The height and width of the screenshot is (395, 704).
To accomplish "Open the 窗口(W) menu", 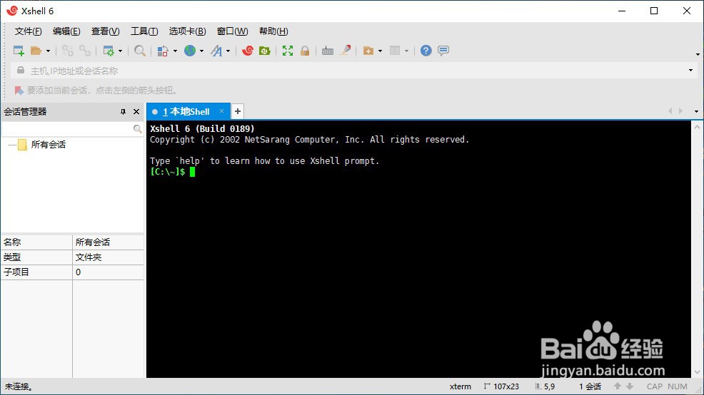I will coord(232,31).
